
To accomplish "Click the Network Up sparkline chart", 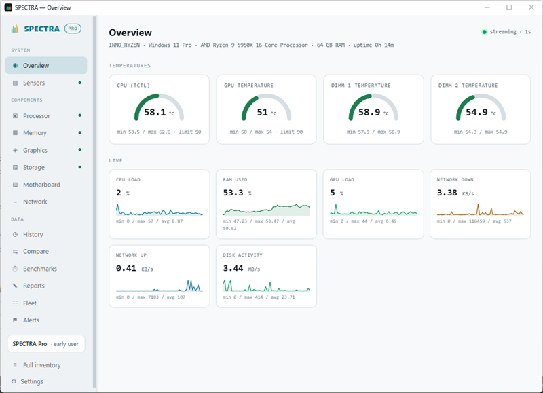I will (160, 286).
